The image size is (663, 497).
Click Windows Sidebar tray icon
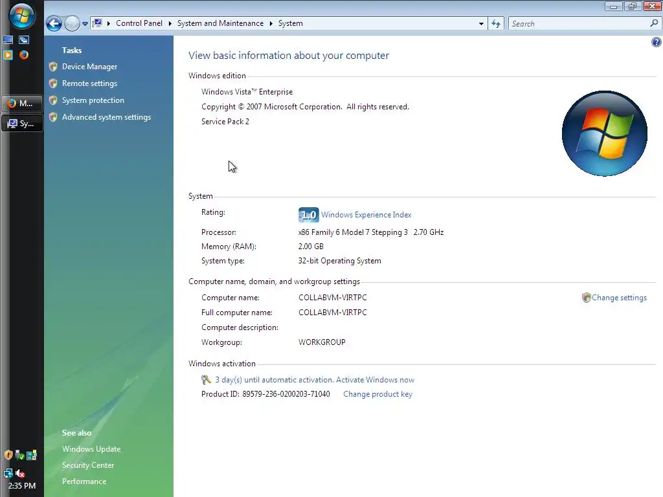click(32, 455)
